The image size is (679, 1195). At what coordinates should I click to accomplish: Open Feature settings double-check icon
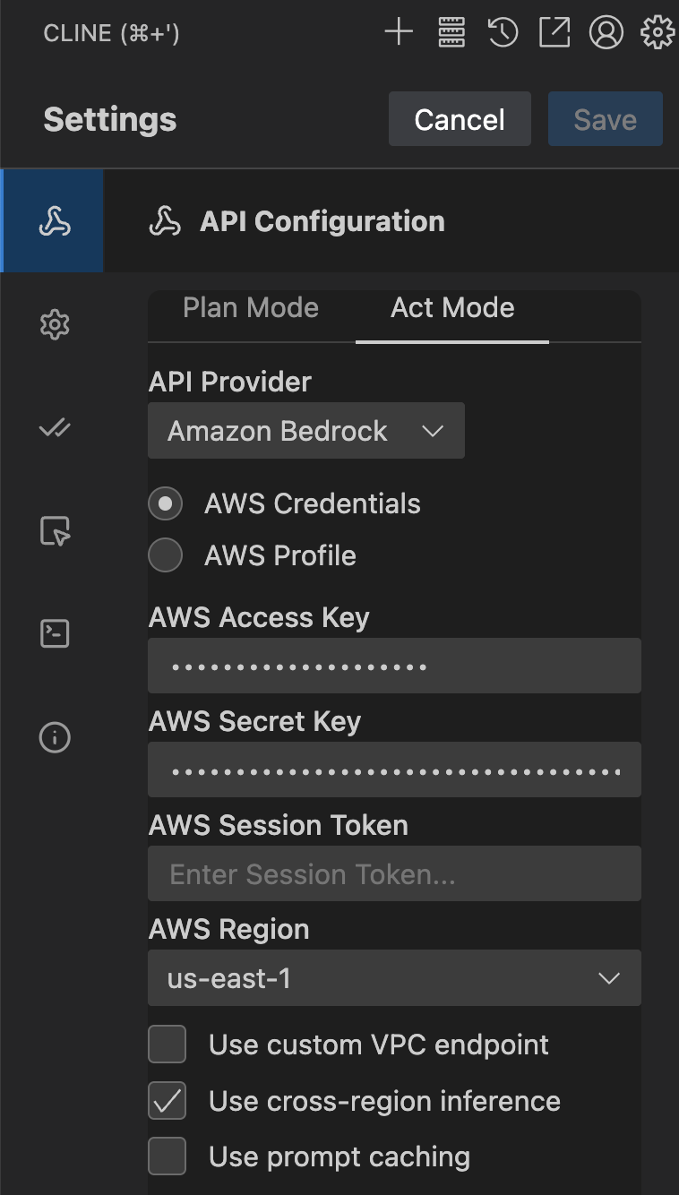[55, 428]
